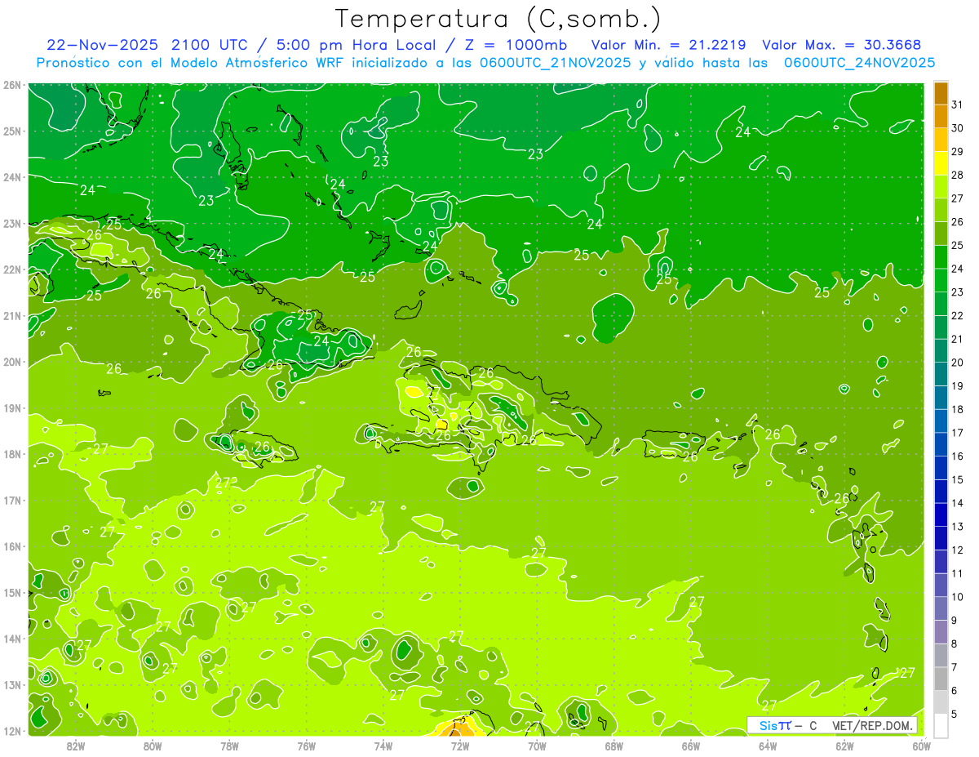Click the latitude label 12N
Image resolution: width=979 pixels, height=757 pixels.
pyautogui.click(x=11, y=731)
